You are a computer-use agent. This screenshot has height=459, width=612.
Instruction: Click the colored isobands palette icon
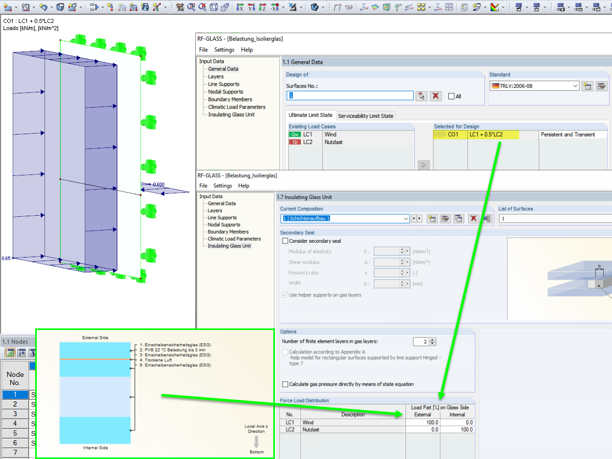tap(494, 7)
